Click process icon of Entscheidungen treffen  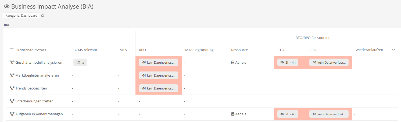click(x=12, y=101)
